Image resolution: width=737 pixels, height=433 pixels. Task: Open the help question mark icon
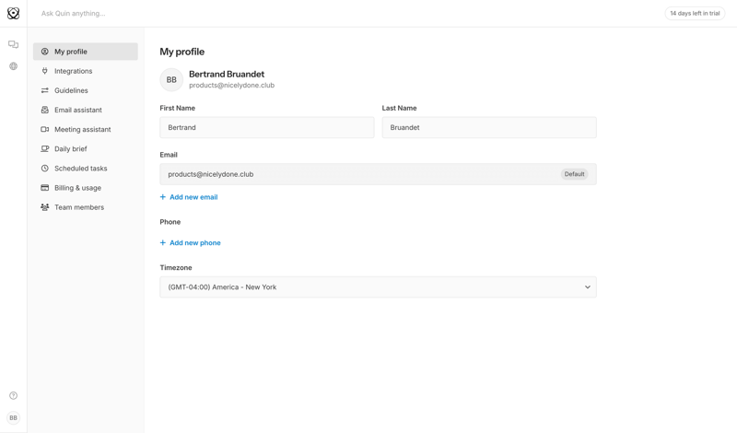[x=13, y=395]
